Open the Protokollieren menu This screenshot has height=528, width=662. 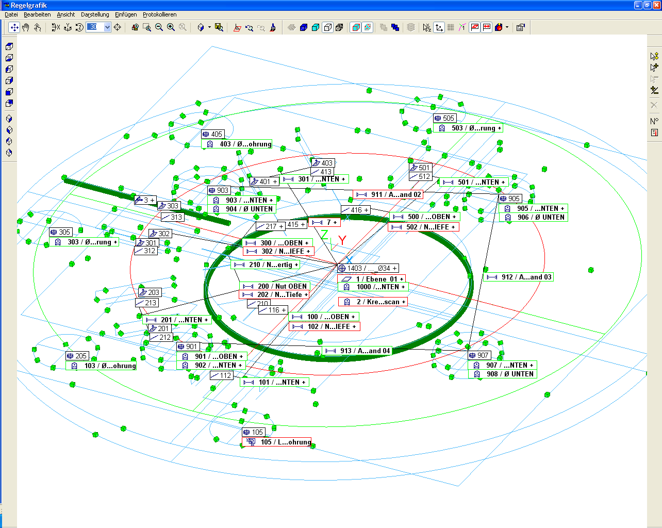[x=159, y=14]
